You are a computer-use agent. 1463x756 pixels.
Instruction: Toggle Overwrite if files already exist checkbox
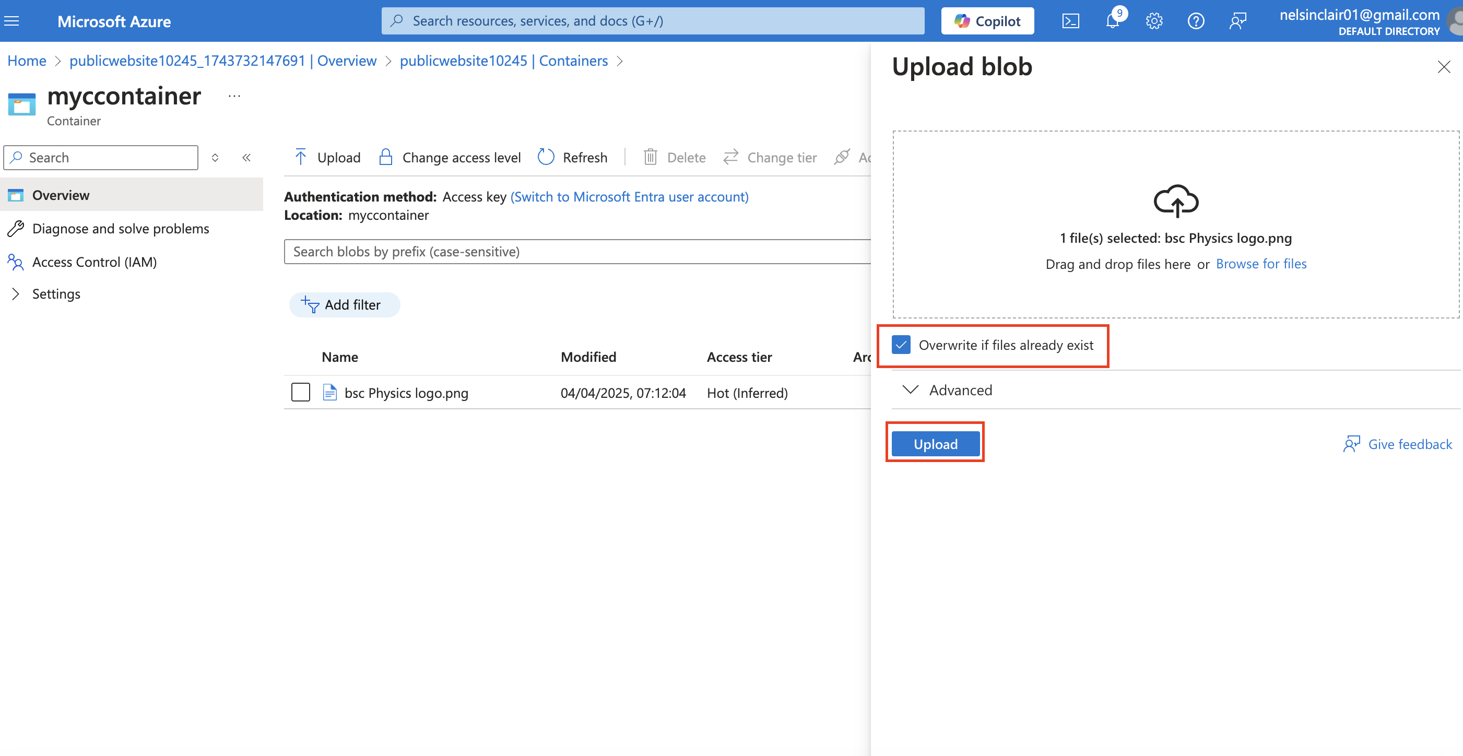coord(901,345)
